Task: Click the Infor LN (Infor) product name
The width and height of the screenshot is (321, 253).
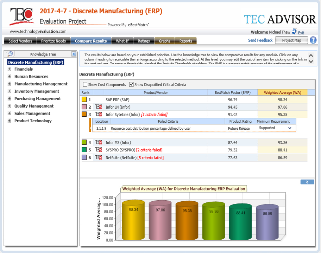Action: click(118, 107)
